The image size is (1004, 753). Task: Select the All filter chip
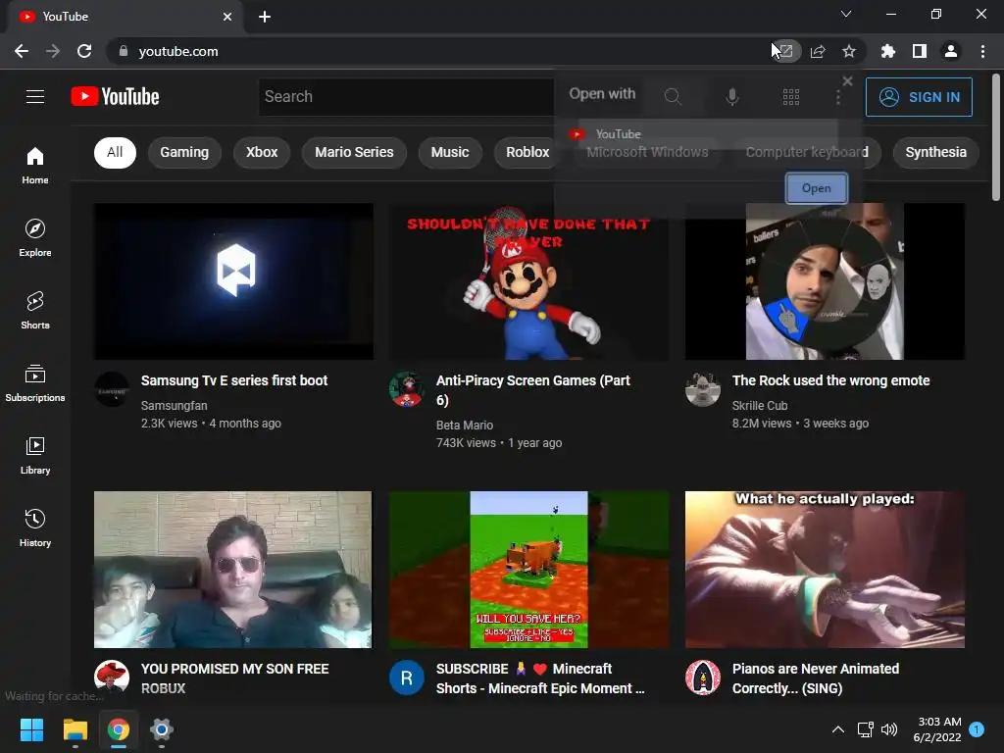pos(116,152)
